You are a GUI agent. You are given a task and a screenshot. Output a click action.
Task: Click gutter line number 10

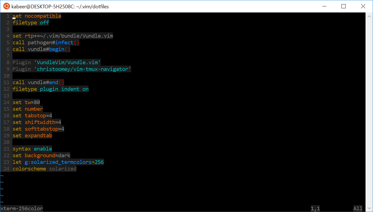click(x=7, y=76)
